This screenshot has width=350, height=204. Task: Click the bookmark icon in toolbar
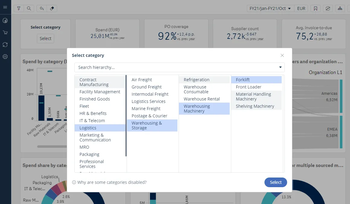316,8
